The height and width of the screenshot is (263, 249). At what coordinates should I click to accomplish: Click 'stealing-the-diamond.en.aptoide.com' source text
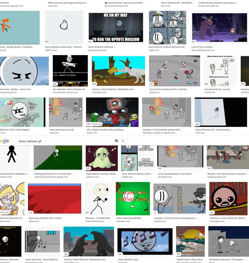point(51,177)
